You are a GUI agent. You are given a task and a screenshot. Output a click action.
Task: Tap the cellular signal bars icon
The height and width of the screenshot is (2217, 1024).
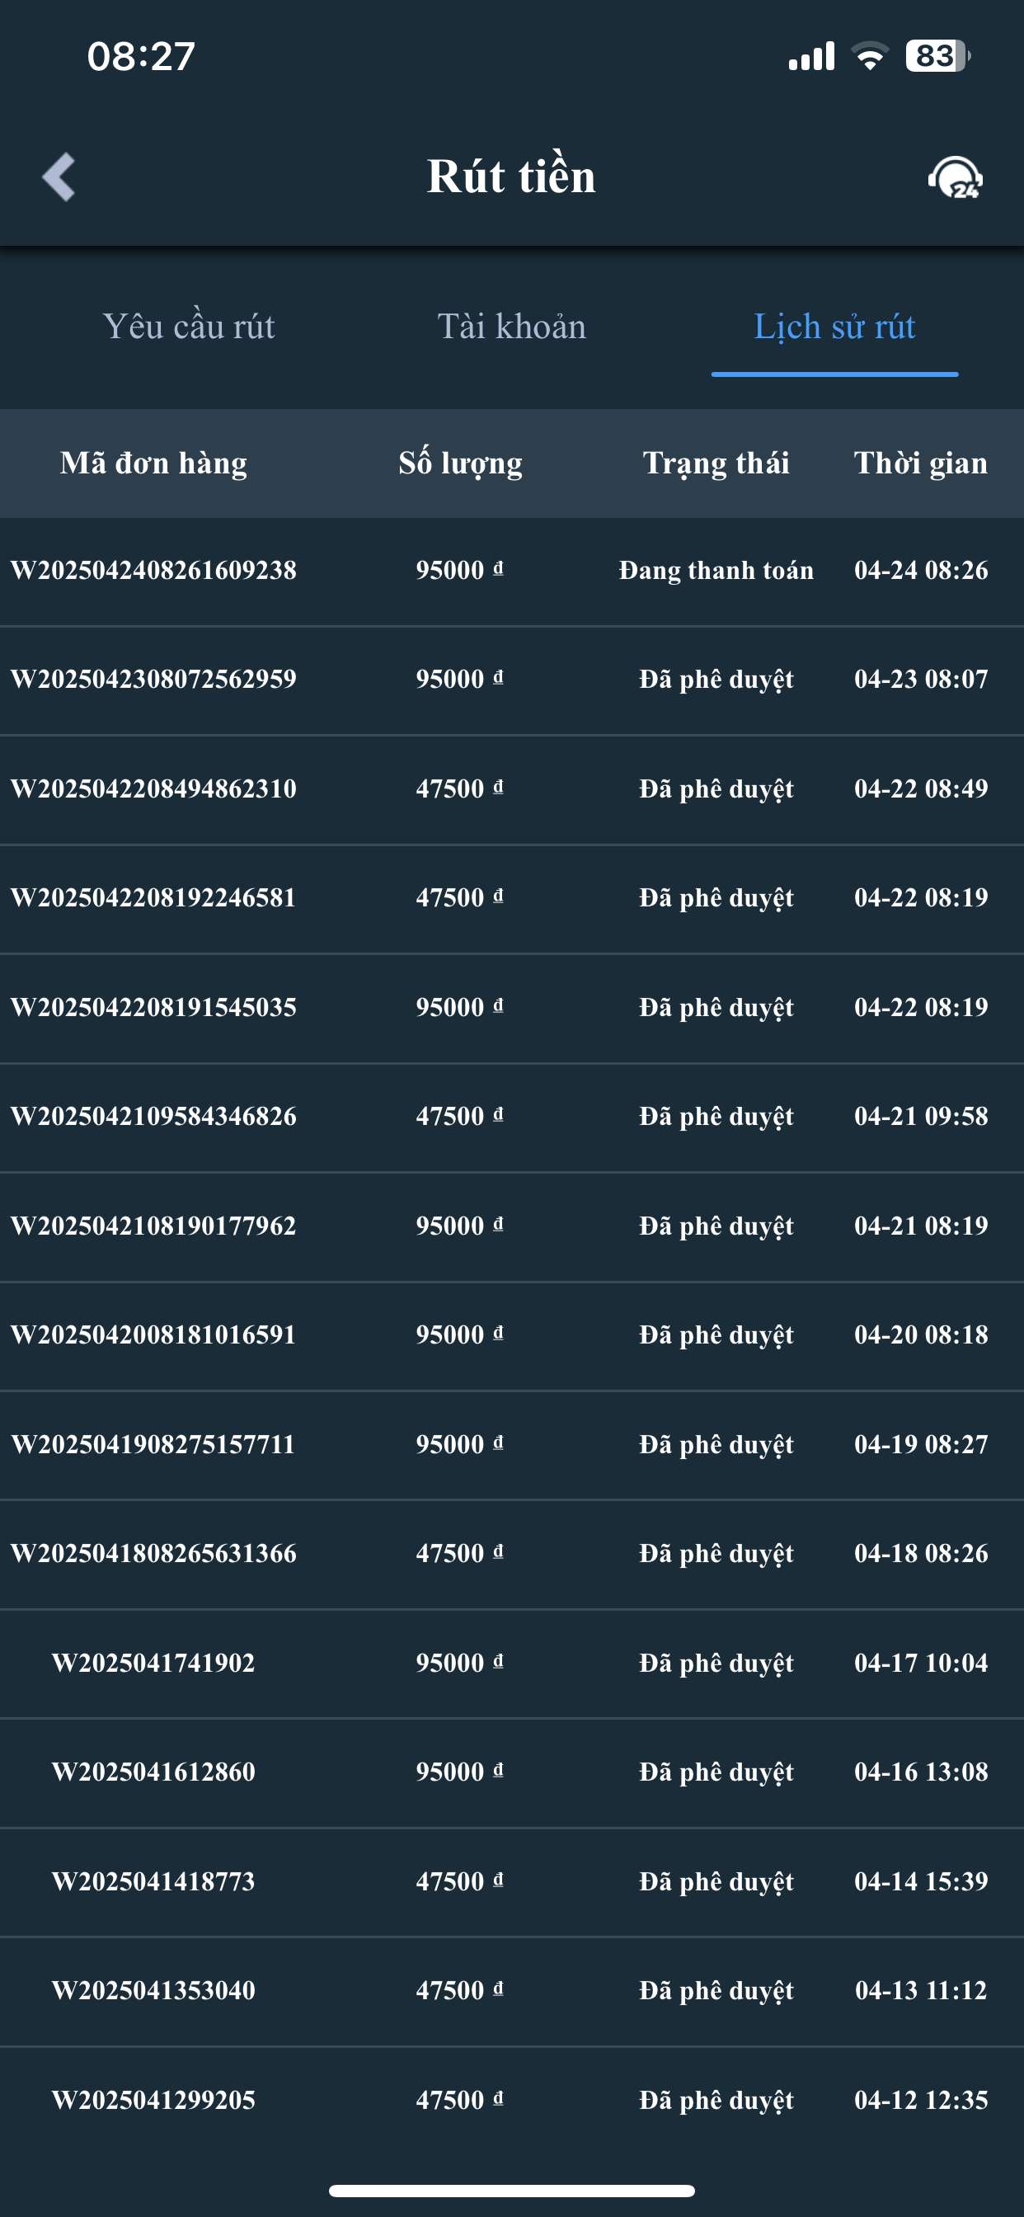point(810,57)
